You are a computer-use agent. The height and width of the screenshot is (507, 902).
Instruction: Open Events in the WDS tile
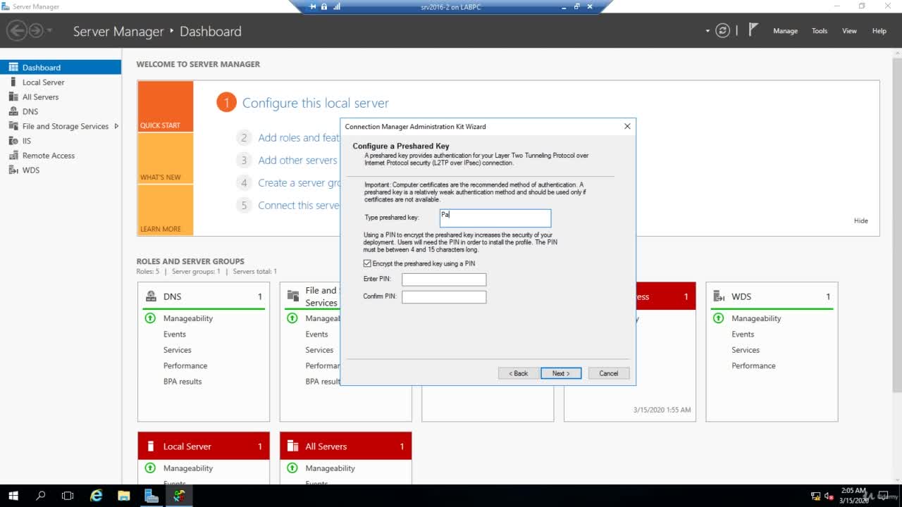click(743, 334)
